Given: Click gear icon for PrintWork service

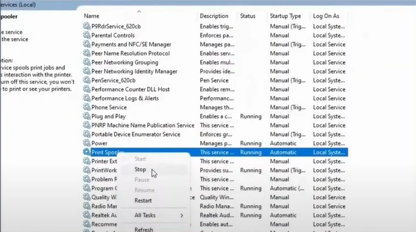Looking at the screenshot, I should pyautogui.click(x=86, y=170).
